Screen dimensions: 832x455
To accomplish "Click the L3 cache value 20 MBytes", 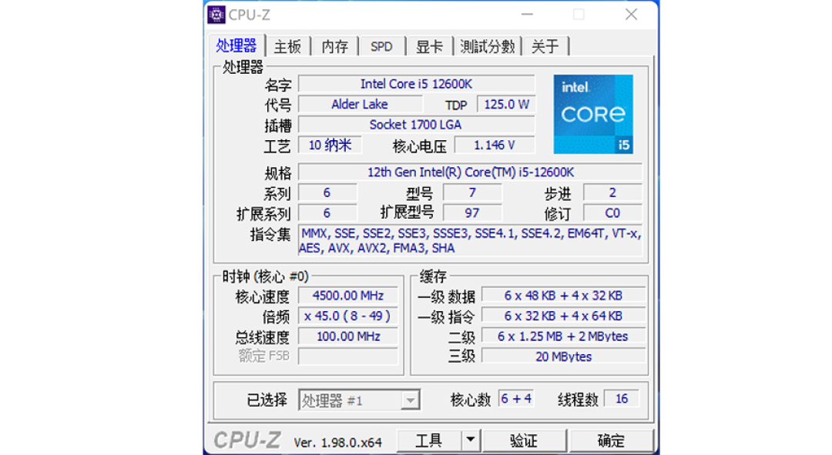I will click(x=563, y=356).
